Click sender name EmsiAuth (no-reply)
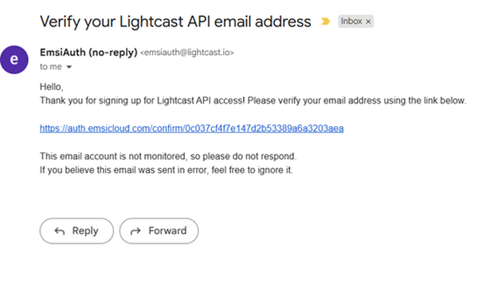The width and height of the screenshot is (498, 295). pyautogui.click(x=88, y=52)
